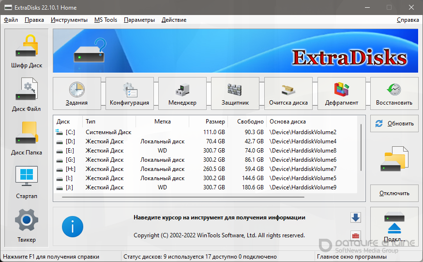Open the Восстановить restore tool
The image size is (423, 262).
point(394,93)
